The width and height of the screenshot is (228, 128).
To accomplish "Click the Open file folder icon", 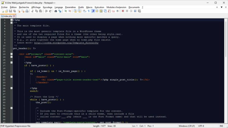I will point(6,11).
